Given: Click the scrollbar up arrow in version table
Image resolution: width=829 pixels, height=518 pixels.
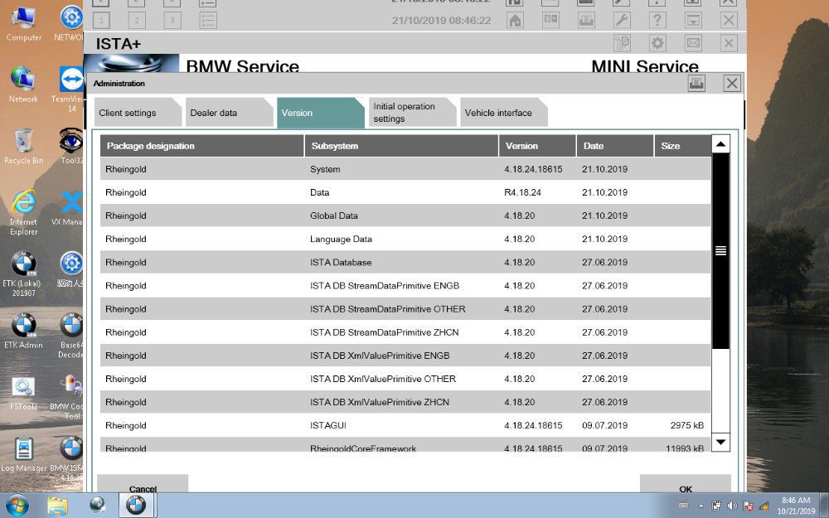Looking at the screenshot, I should click(x=720, y=143).
